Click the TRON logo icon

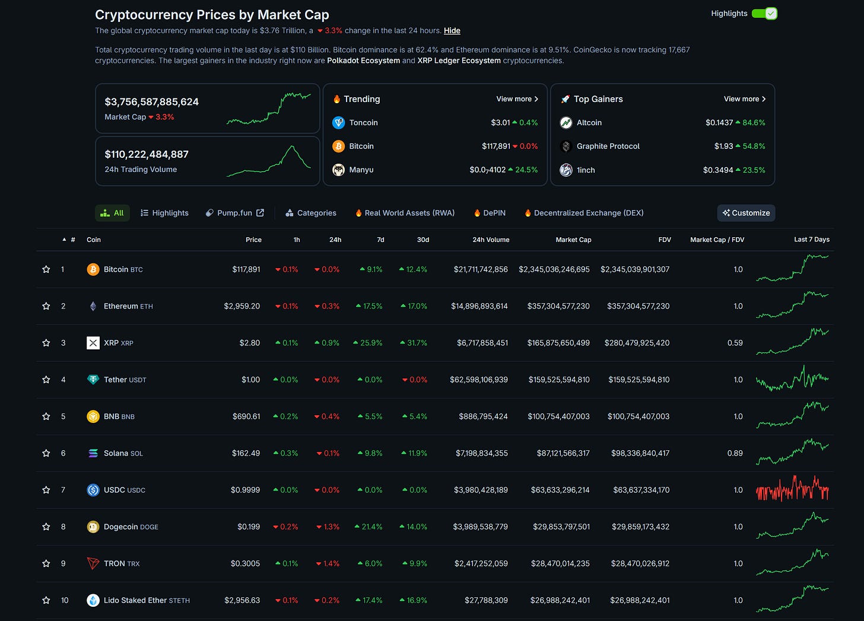tap(93, 563)
